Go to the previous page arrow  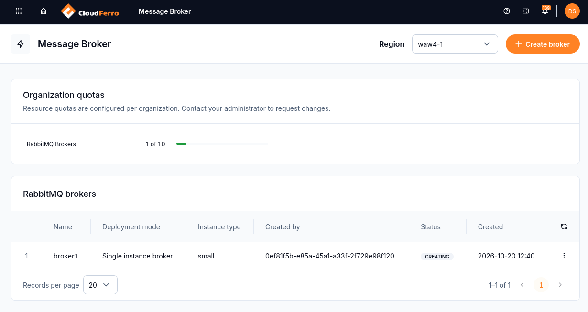522,285
